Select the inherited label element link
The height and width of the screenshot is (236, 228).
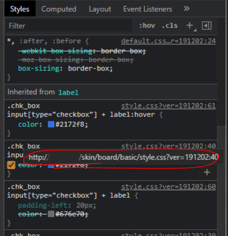click(x=68, y=93)
